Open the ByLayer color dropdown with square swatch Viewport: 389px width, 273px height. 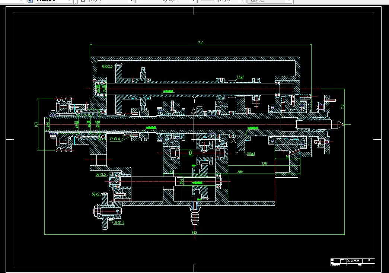pyautogui.click(x=107, y=1)
